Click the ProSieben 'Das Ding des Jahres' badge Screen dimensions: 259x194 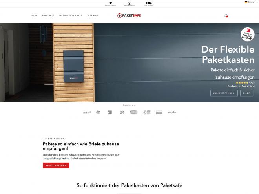point(247,35)
